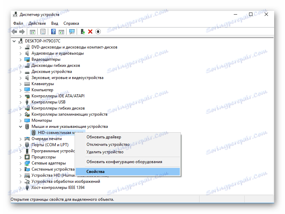This screenshot has height=214, width=285.
Task: Click the Клавиатуры keyboard icon
Action: coord(27,84)
